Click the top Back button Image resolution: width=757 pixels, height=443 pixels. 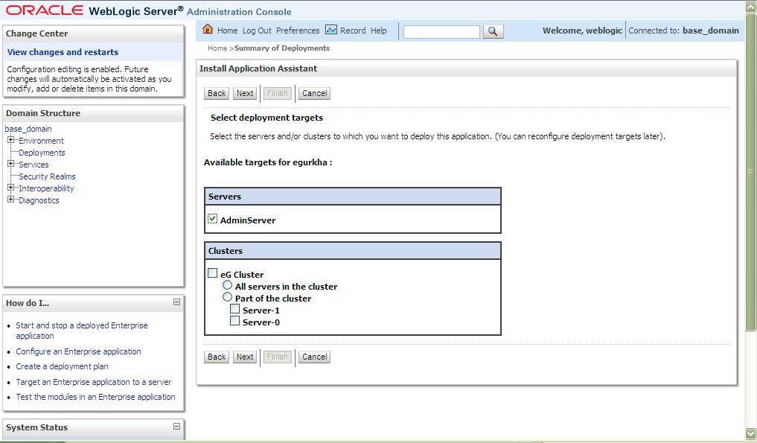[217, 93]
